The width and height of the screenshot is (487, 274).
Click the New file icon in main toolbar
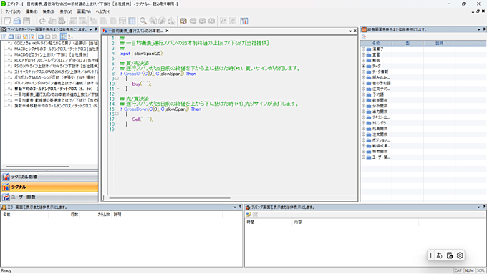point(7,21)
